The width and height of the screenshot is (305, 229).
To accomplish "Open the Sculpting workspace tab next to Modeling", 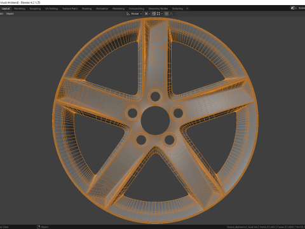I will (x=35, y=9).
